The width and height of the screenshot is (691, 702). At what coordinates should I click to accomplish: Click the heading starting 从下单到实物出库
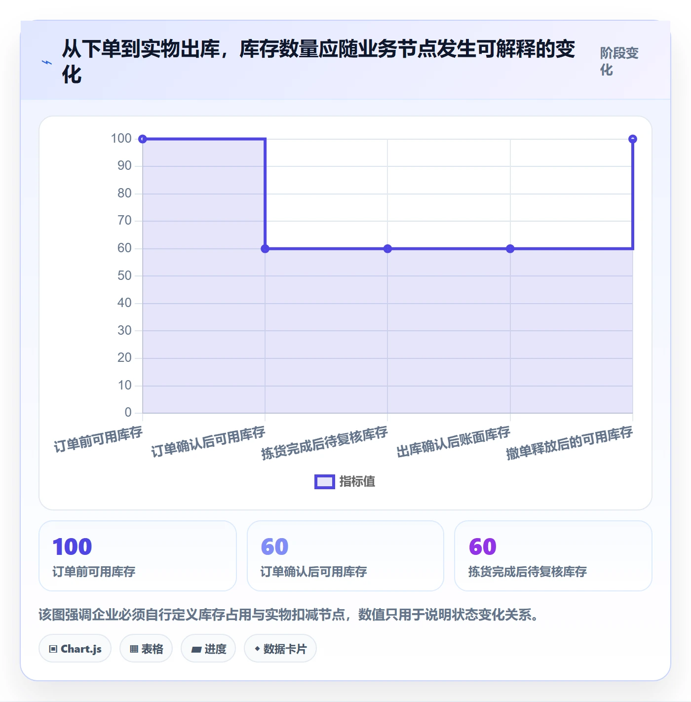pos(319,62)
